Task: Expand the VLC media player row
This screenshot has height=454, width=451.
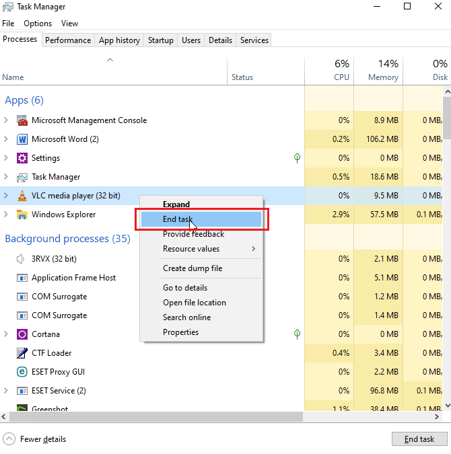Action: click(x=6, y=196)
